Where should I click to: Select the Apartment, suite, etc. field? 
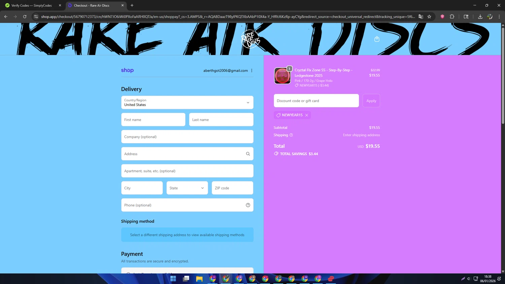click(x=187, y=171)
